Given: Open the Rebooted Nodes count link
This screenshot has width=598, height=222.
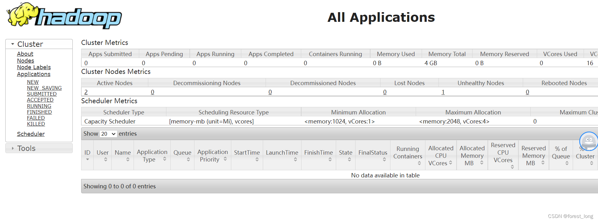Looking at the screenshot, I should click(x=527, y=92).
